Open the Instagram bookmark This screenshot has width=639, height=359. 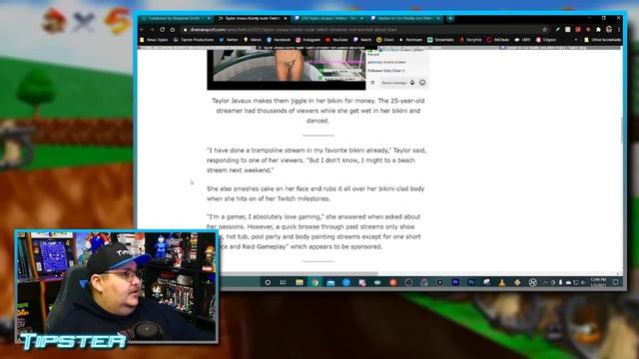(309, 40)
